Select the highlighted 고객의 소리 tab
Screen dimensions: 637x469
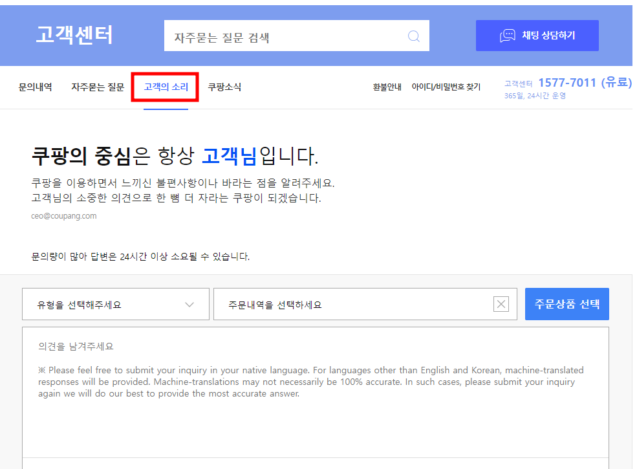coord(165,87)
